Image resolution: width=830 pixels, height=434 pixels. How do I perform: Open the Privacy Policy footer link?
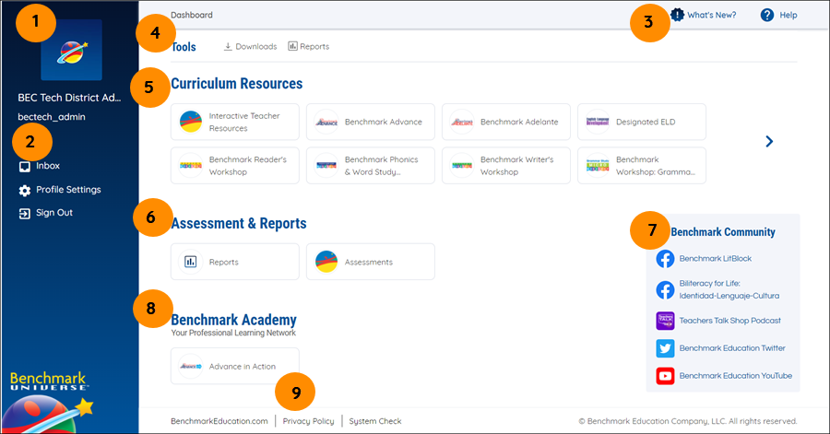point(308,421)
